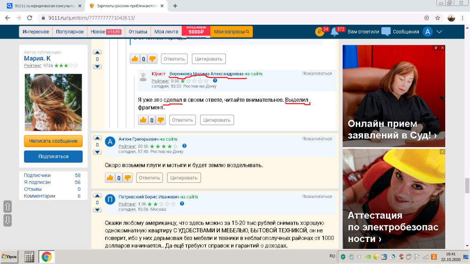Open the Мои вопросы search tab
The image size is (470, 264).
(x=231, y=32)
